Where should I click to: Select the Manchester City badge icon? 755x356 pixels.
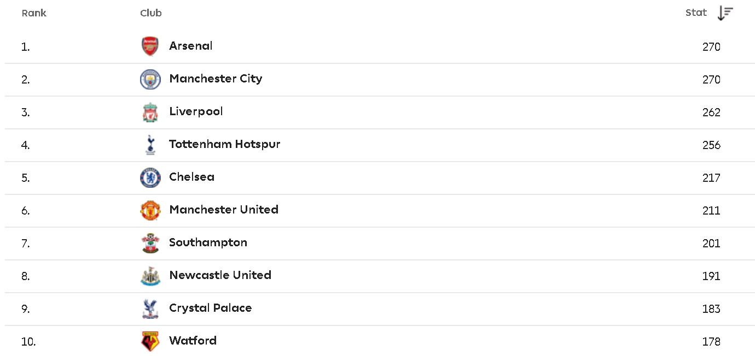pyautogui.click(x=149, y=79)
